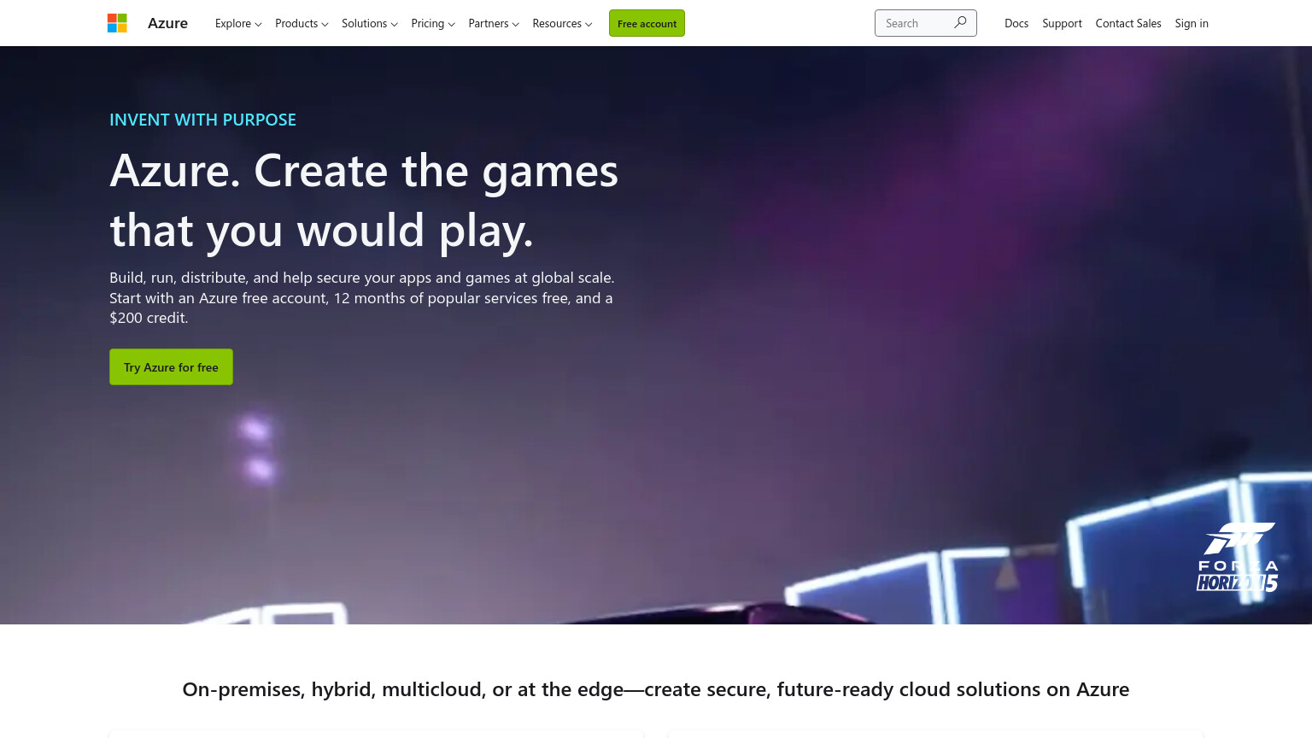Open the Pricing dropdown
The width and height of the screenshot is (1312, 738).
tap(433, 24)
